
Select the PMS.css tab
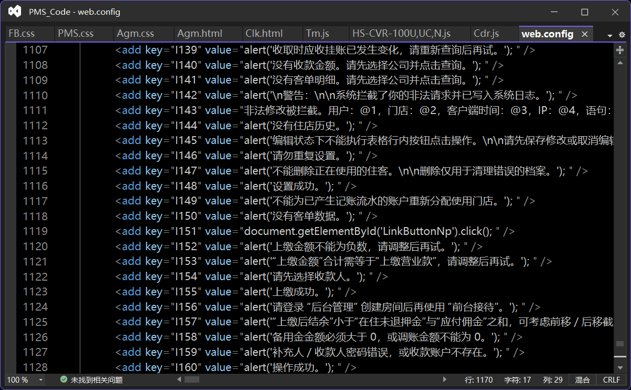tap(76, 34)
